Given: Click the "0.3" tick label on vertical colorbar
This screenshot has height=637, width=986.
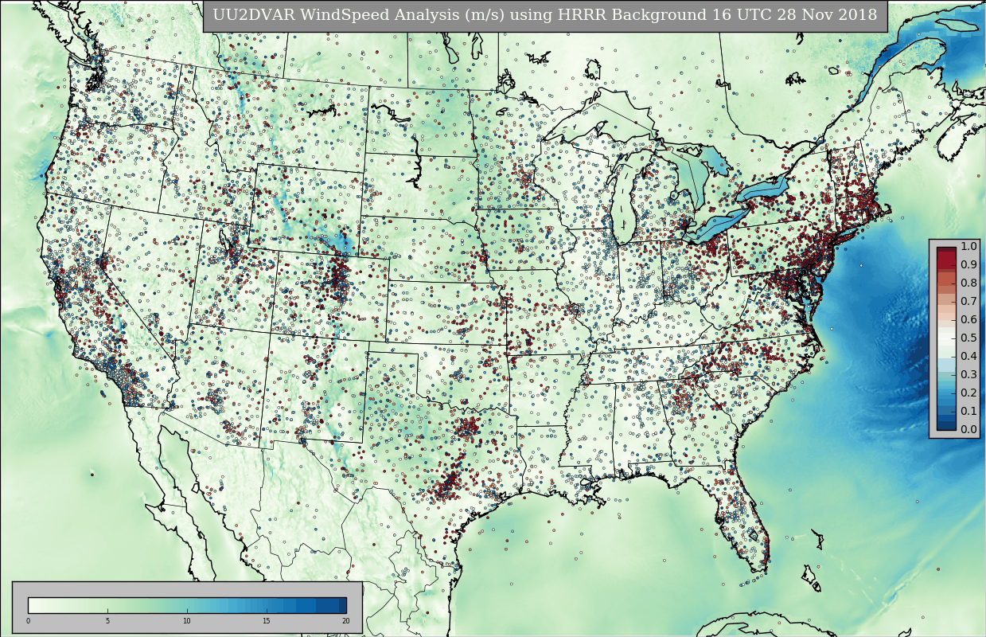Looking at the screenshot, I should pyautogui.click(x=968, y=374).
